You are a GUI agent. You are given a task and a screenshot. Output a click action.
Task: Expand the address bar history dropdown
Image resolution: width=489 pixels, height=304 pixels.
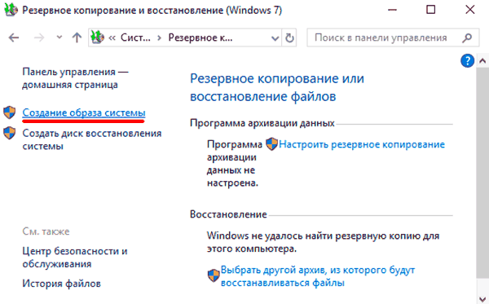[275, 38]
